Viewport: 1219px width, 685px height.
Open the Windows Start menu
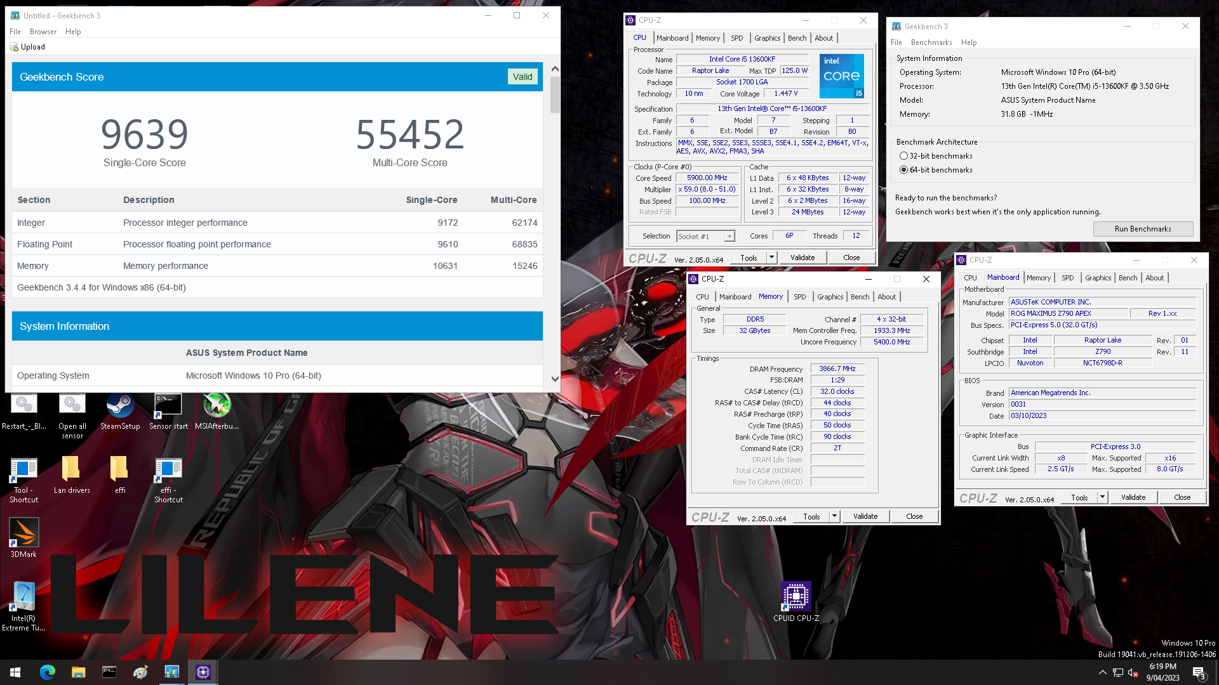tap(15, 672)
